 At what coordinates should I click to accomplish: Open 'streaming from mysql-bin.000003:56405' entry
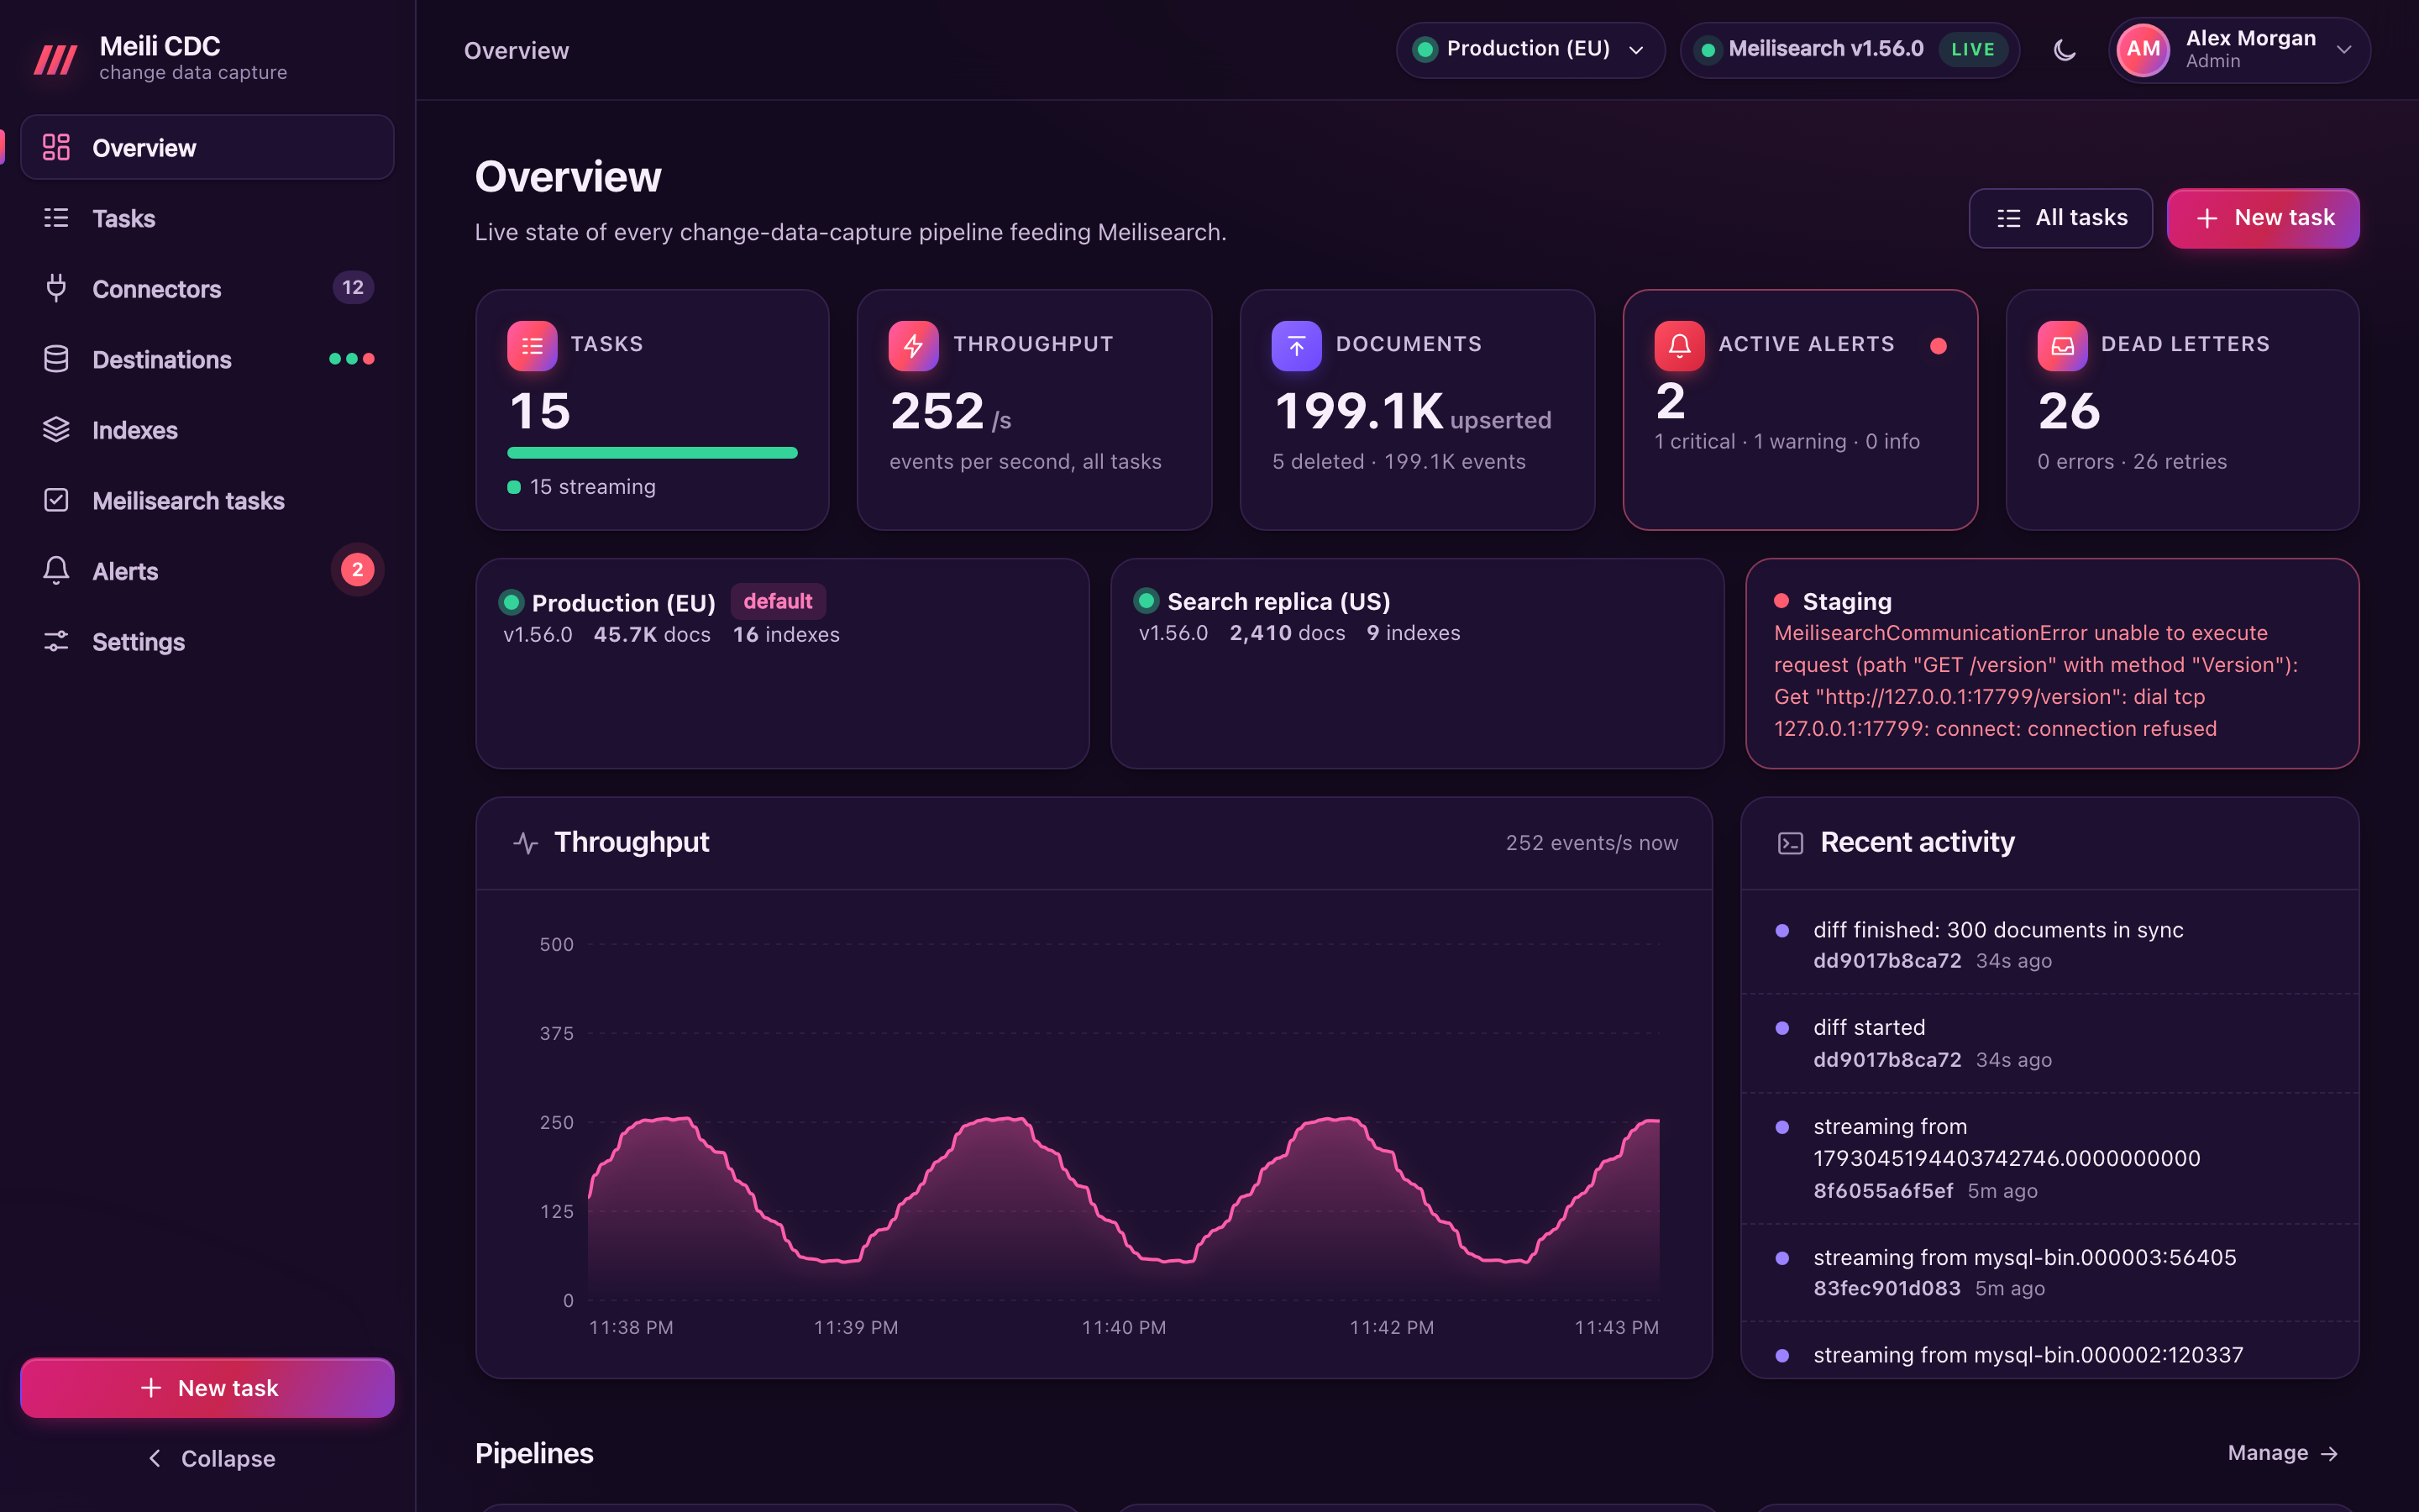click(x=2049, y=1272)
